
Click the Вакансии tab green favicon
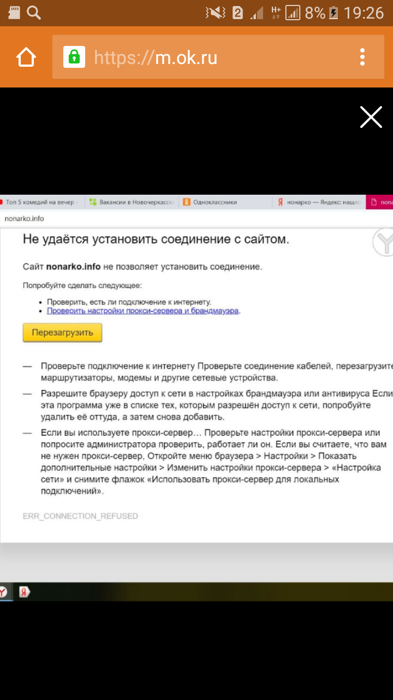click(93, 202)
